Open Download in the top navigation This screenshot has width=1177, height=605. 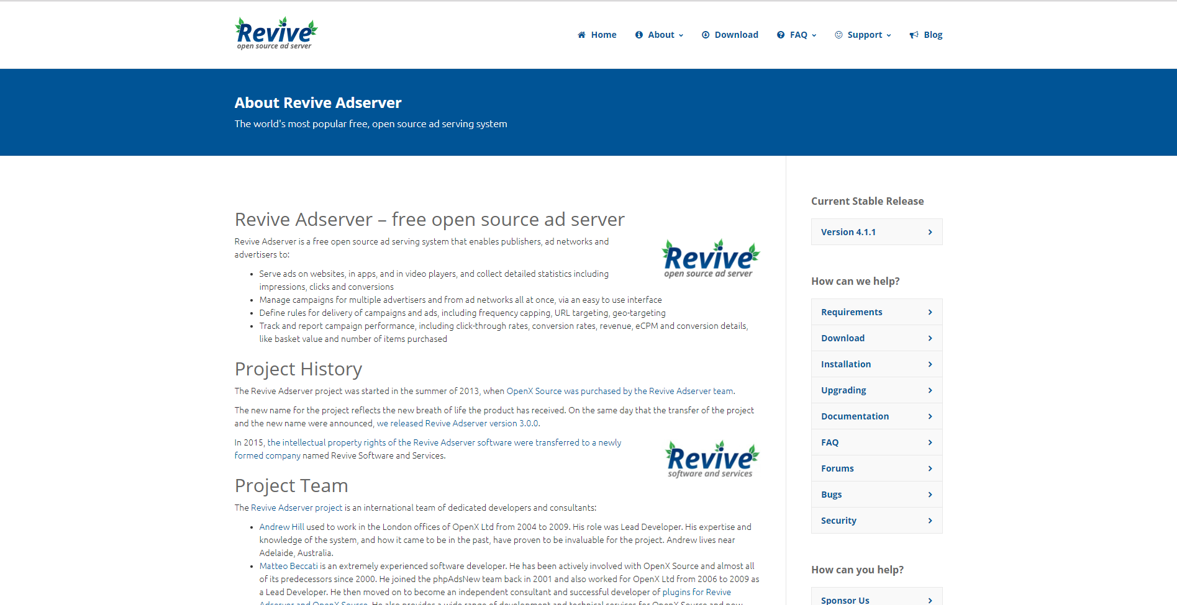[730, 35]
